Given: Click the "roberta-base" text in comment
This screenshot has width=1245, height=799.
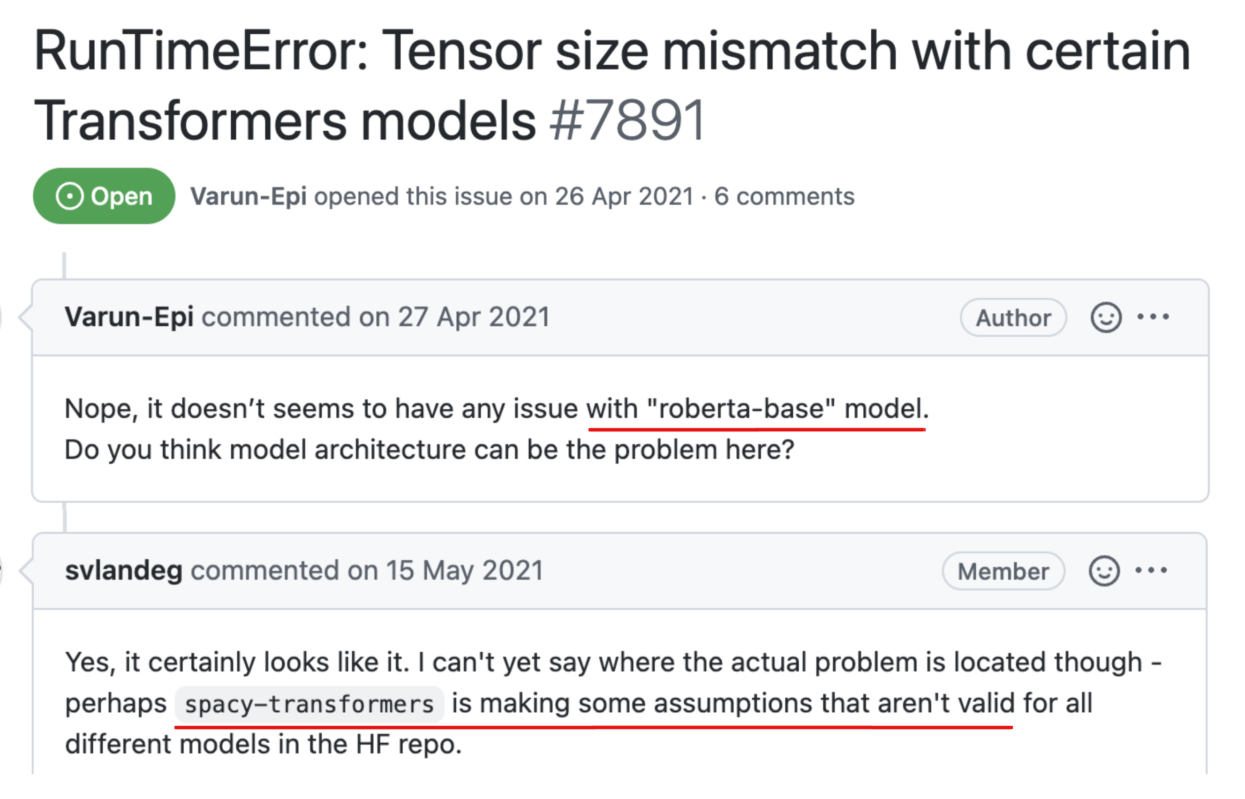Looking at the screenshot, I should click(741, 409).
